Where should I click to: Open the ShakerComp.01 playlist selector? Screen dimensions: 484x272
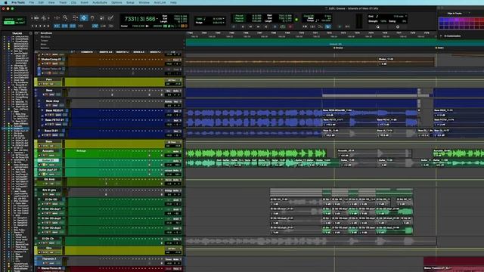tap(64, 59)
